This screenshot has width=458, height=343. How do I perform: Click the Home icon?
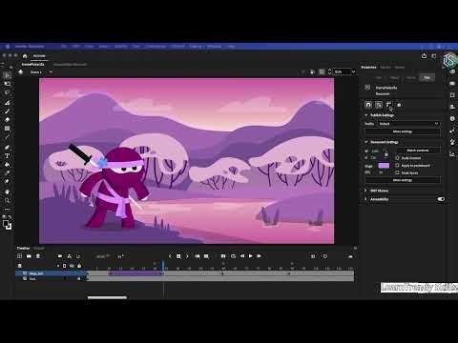coord(25,56)
